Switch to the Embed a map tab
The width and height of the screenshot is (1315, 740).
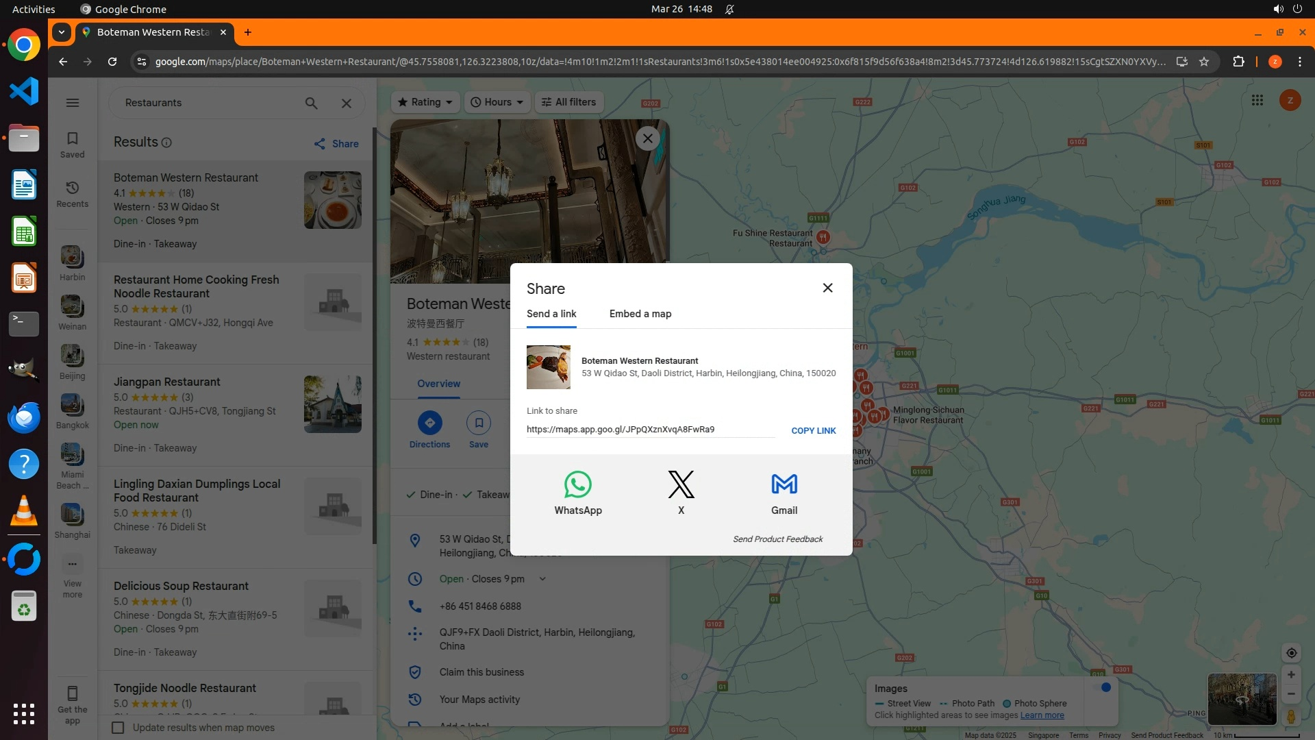click(640, 314)
